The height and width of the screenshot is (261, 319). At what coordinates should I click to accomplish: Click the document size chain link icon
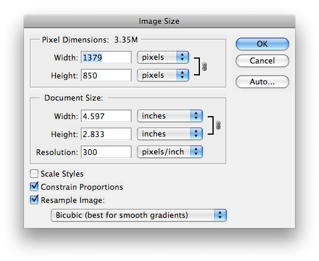click(218, 125)
